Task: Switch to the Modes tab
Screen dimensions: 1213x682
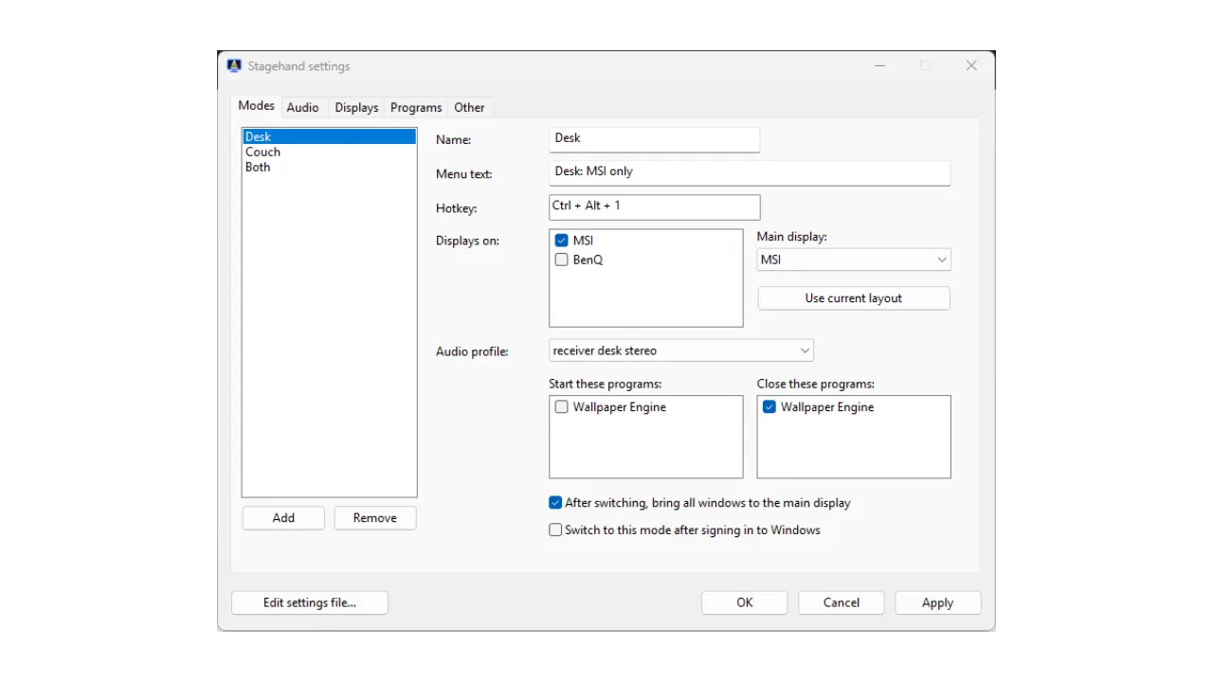Action: [x=256, y=106]
